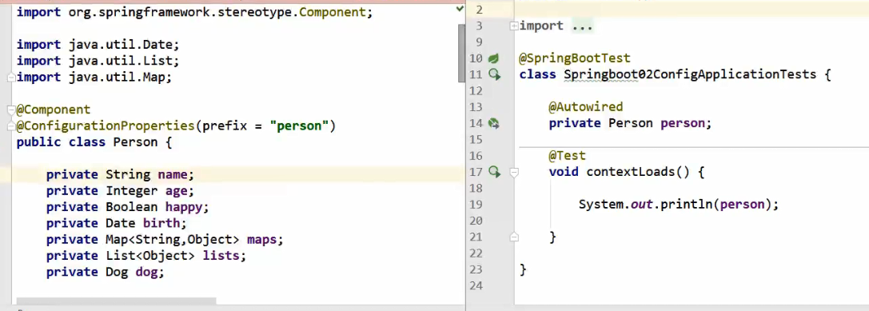Click String type of name field
The height and width of the screenshot is (311, 869).
[128, 174]
